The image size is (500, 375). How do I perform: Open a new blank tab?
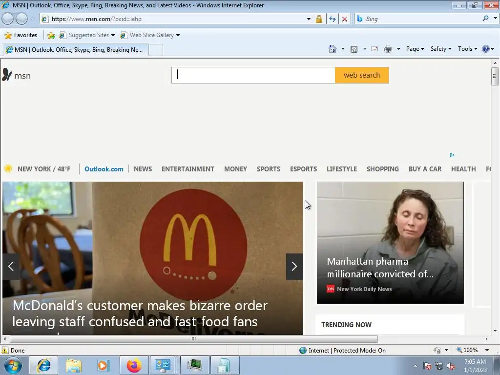[x=156, y=50]
